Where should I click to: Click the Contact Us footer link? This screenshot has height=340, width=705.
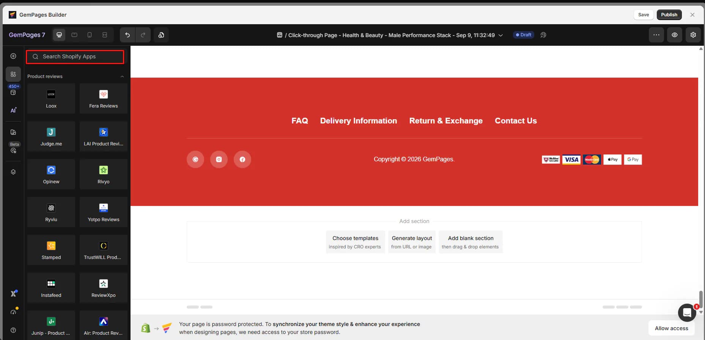[516, 121]
